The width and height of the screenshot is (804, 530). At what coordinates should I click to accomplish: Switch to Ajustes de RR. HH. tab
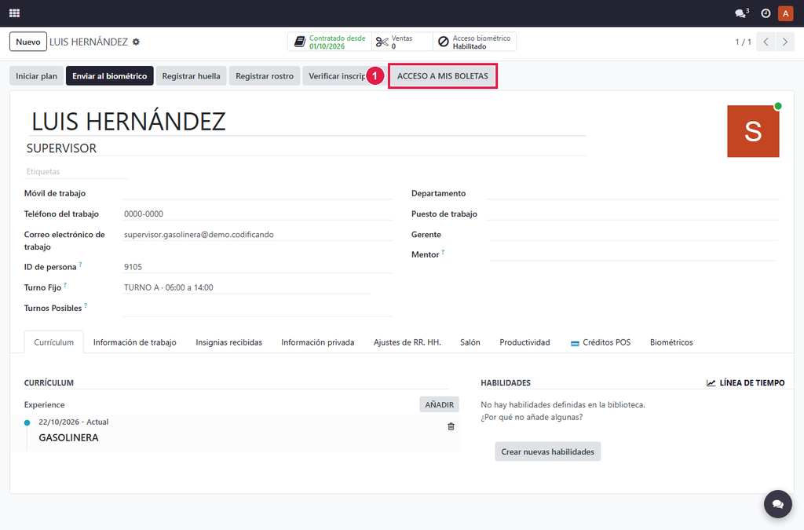[x=407, y=342]
